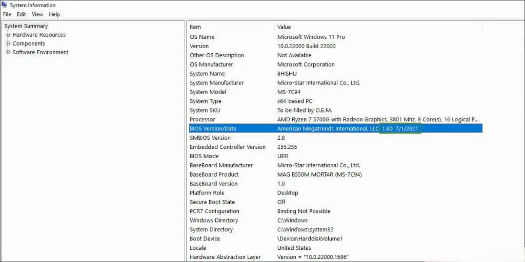Select the Embedded Controller Version row

point(335,147)
